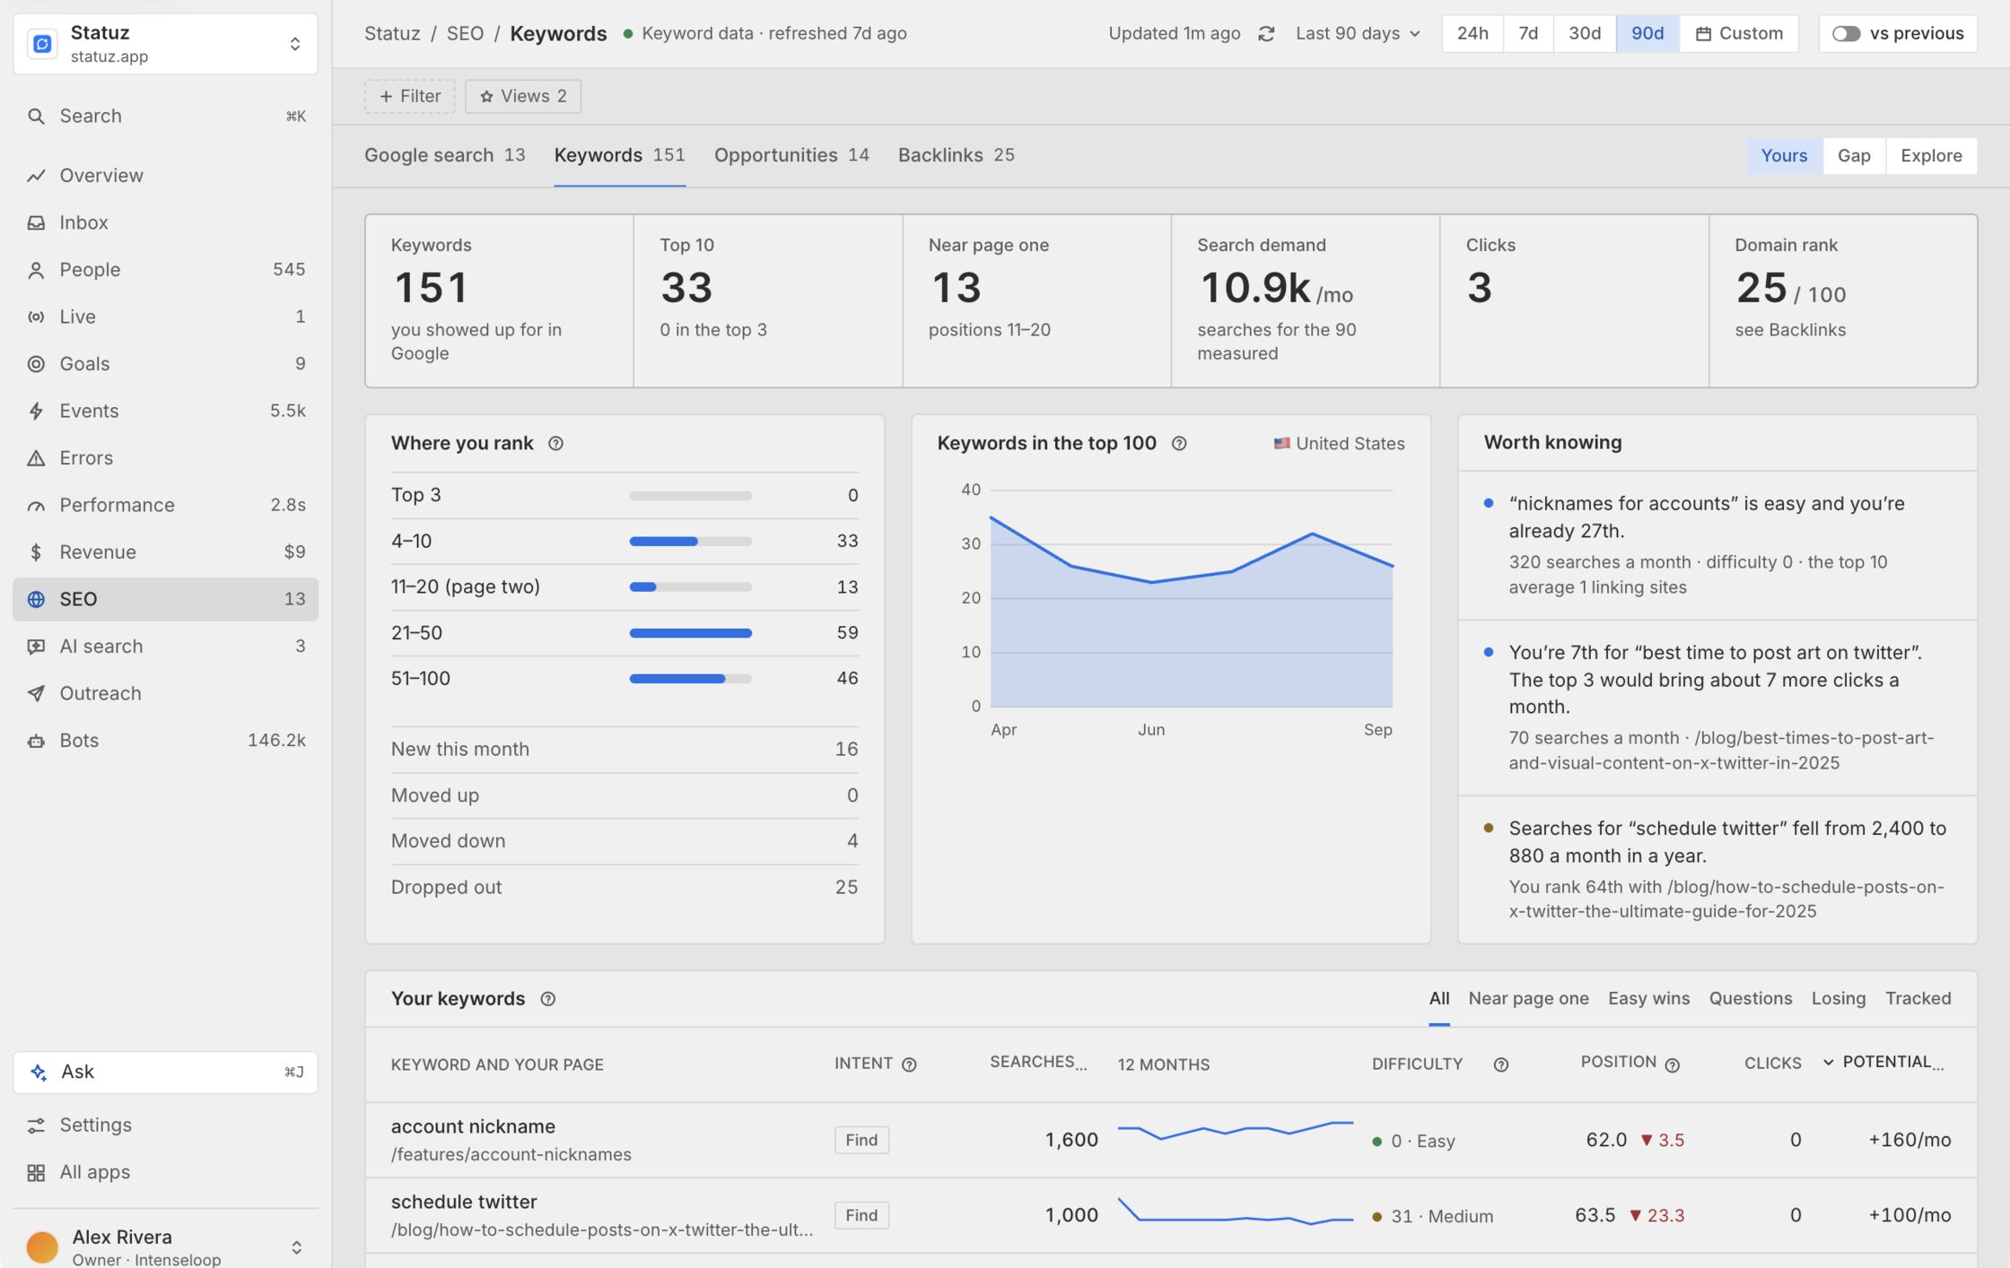Open the Ask assistant button
This screenshot has height=1268, width=2010.
[166, 1073]
